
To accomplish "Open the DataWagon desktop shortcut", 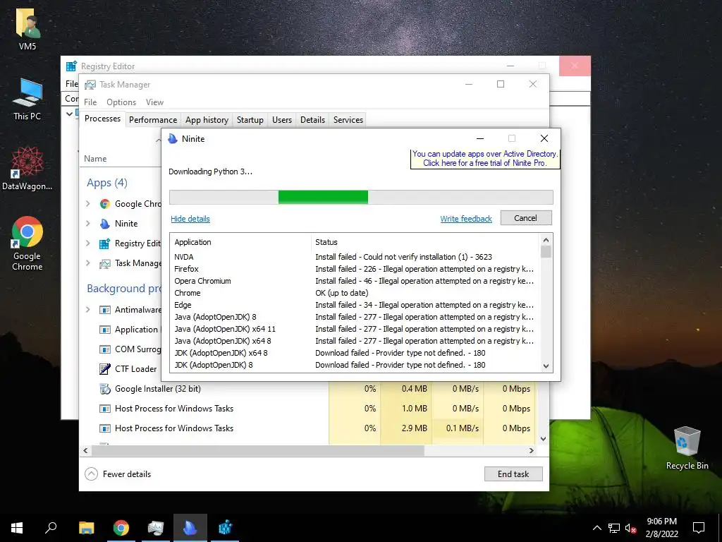I will click(27, 168).
